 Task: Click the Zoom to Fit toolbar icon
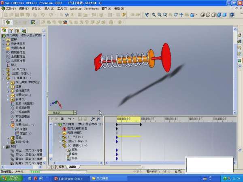[x=153, y=15]
